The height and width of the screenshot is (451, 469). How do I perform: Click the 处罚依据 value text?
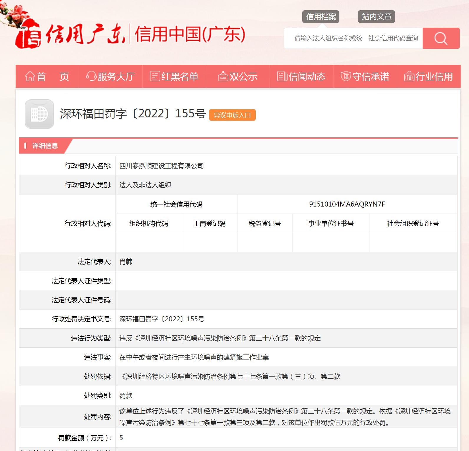(230, 377)
